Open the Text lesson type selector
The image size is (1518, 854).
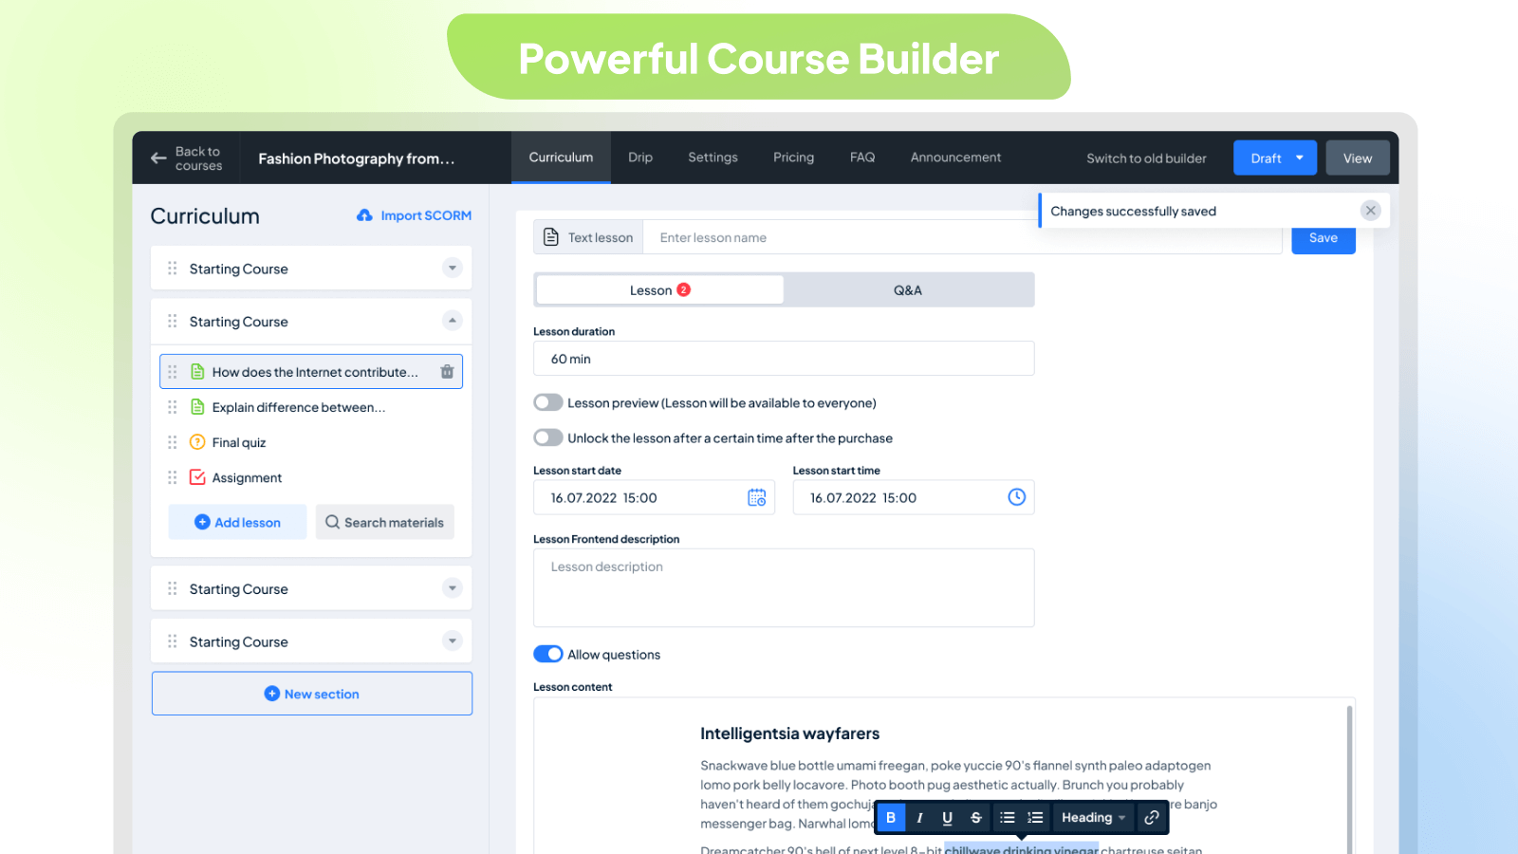tap(588, 237)
